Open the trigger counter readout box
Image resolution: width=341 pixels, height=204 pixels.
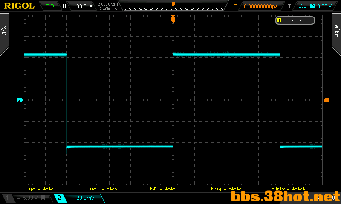pyautogui.click(x=295, y=20)
